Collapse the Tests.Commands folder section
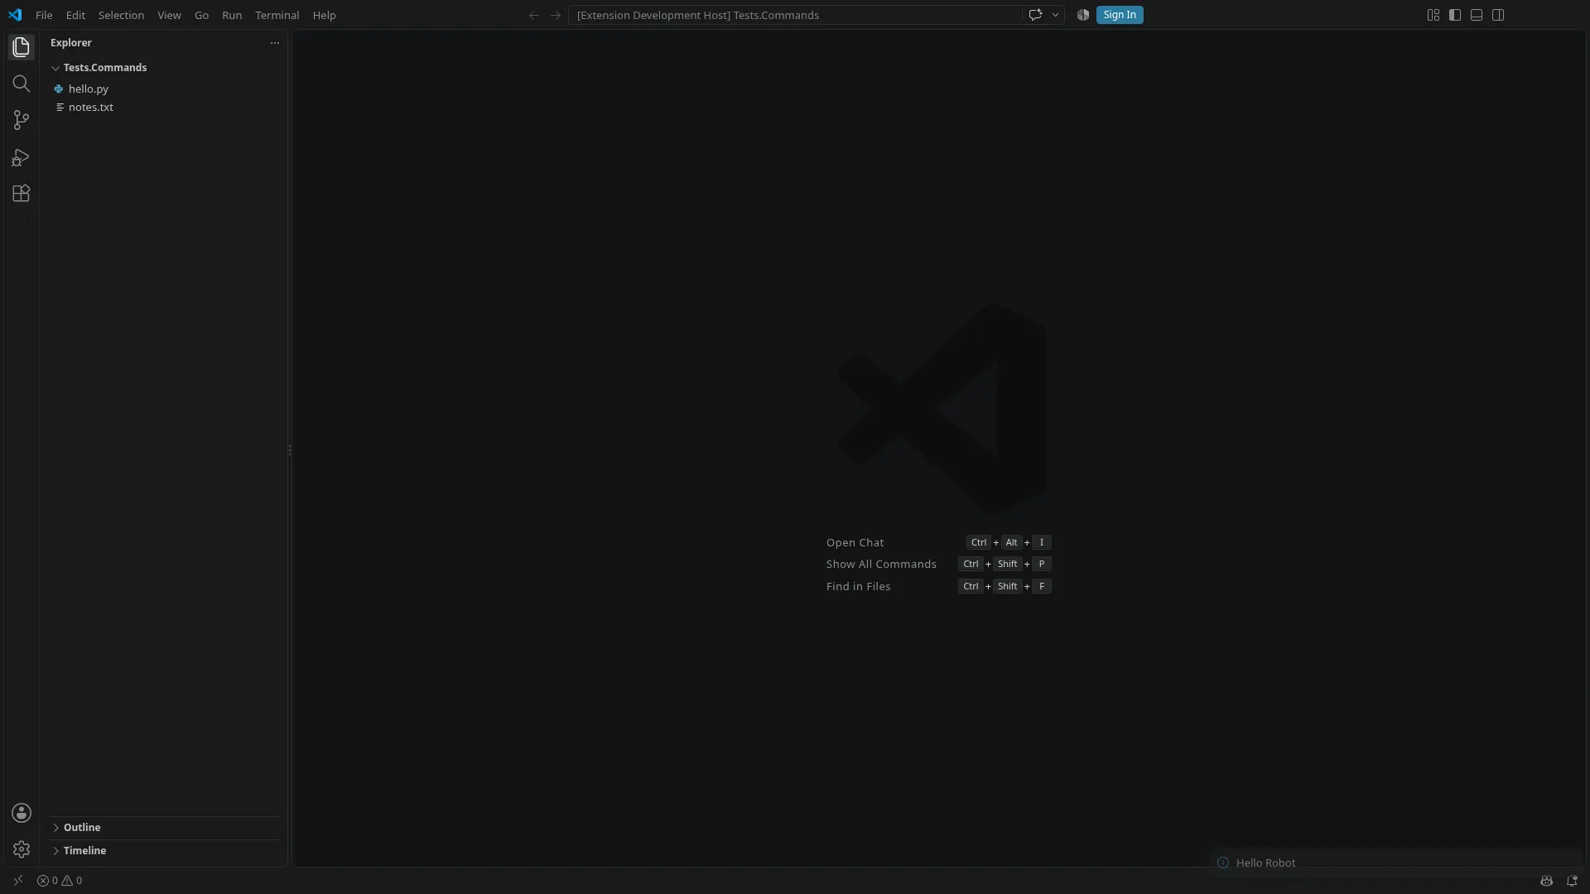The image size is (1590, 894). tap(166, 68)
